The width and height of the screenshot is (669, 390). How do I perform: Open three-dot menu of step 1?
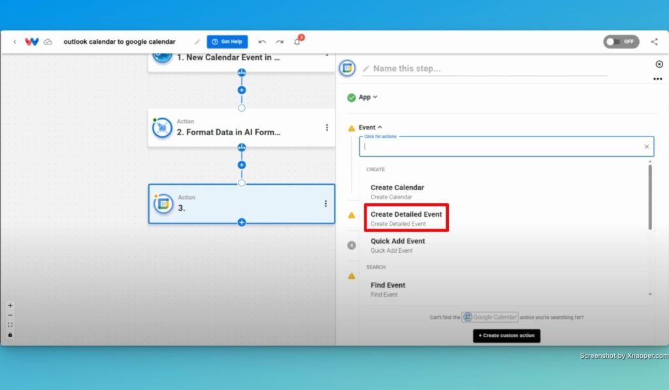[x=327, y=56]
